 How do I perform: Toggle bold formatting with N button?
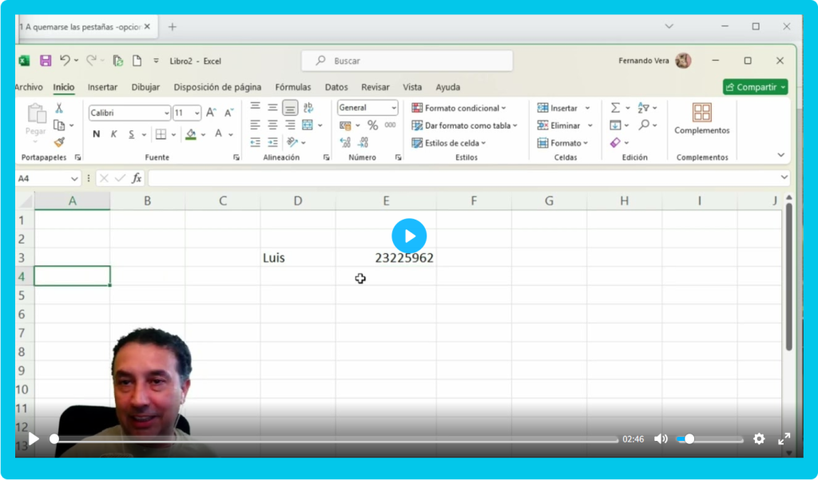click(97, 134)
